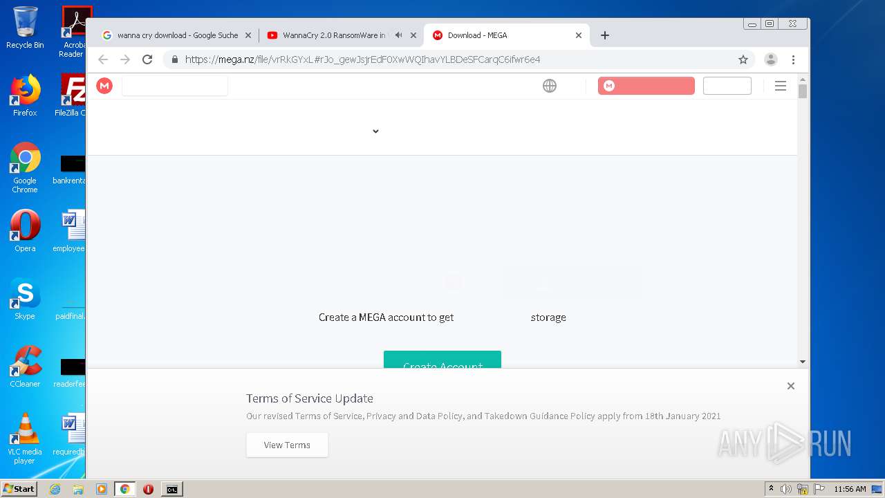885x498 pixels.
Task: Click the Google Chrome desktop shortcut
Action: (25, 168)
